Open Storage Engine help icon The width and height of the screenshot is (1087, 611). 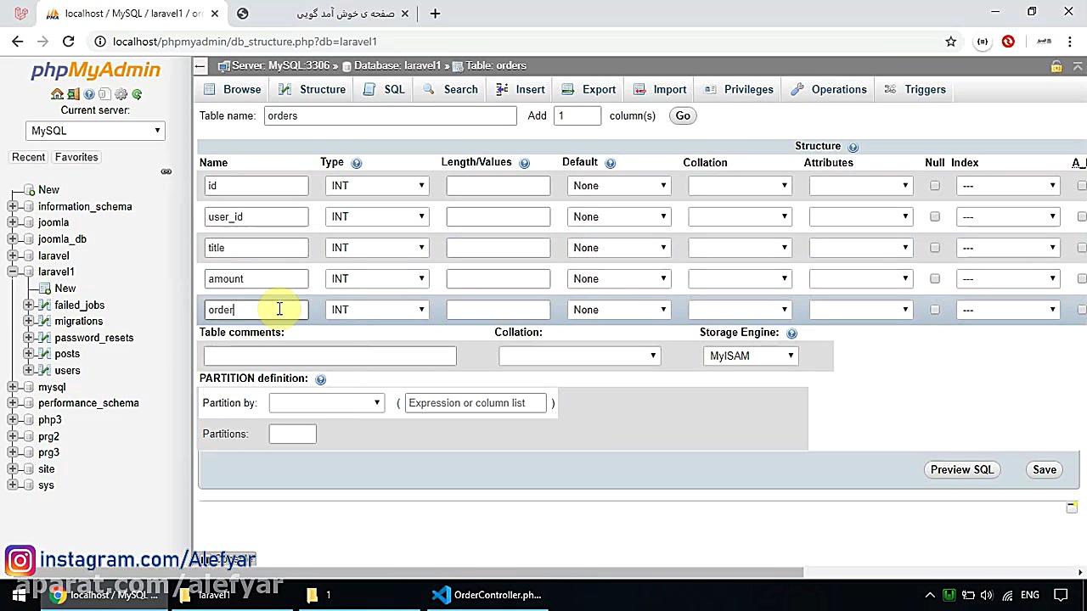pyautogui.click(x=791, y=334)
